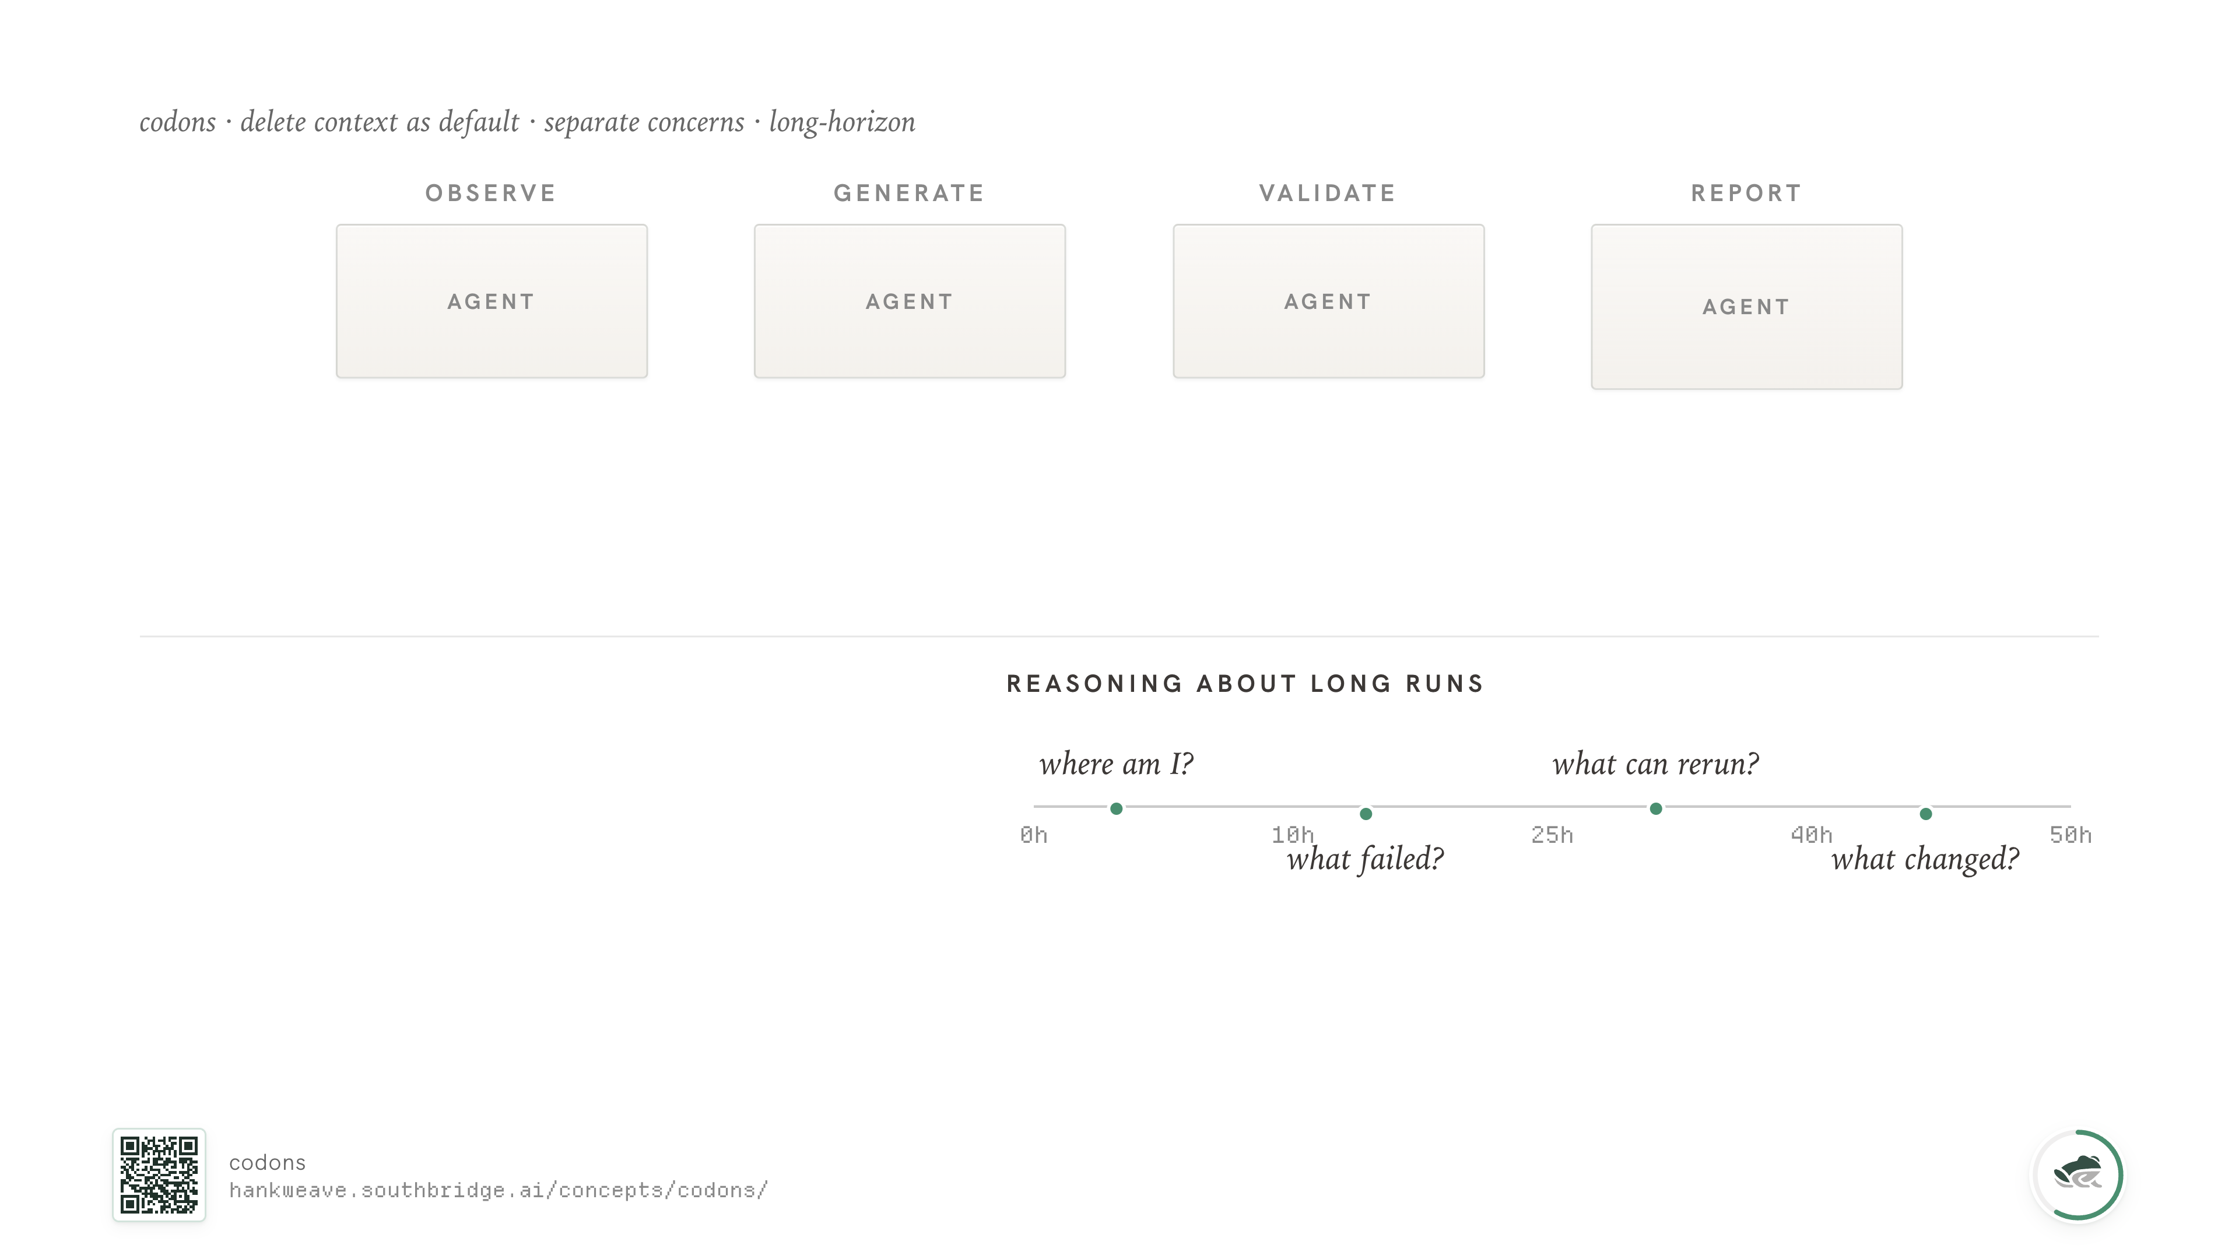Viewport: 2239px width, 1259px height.
Task: Click the 25h tick on timeline
Action: click(1552, 835)
